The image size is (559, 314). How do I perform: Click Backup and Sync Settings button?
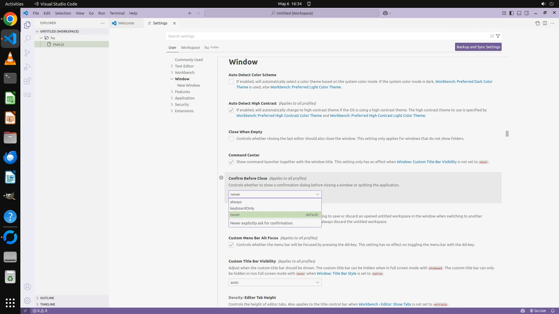pos(478,47)
